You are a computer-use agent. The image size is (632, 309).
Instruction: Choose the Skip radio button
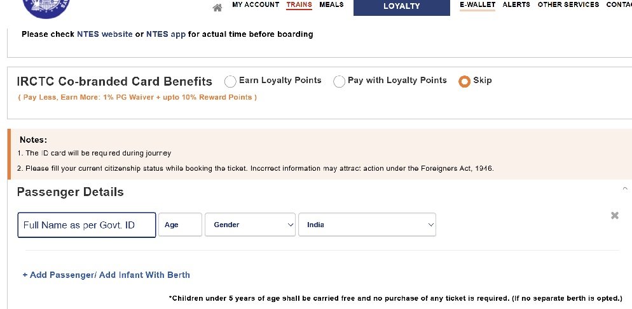pyautogui.click(x=464, y=81)
